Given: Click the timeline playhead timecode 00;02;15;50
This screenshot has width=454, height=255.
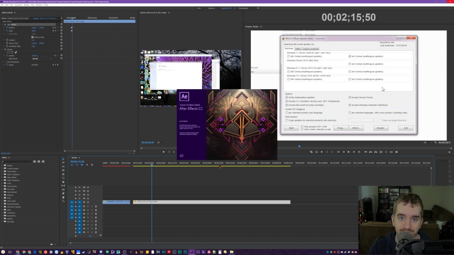Looking at the screenshot, I should pyautogui.click(x=77, y=161).
